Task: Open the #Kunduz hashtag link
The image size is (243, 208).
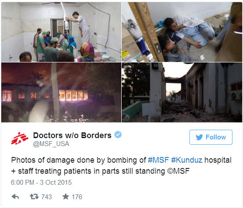Action: tap(187, 160)
